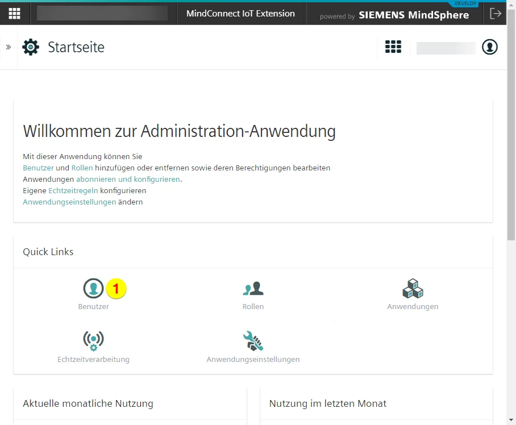Click the blurred username beside profile icon
The width and height of the screenshot is (516, 425).
[x=446, y=48]
